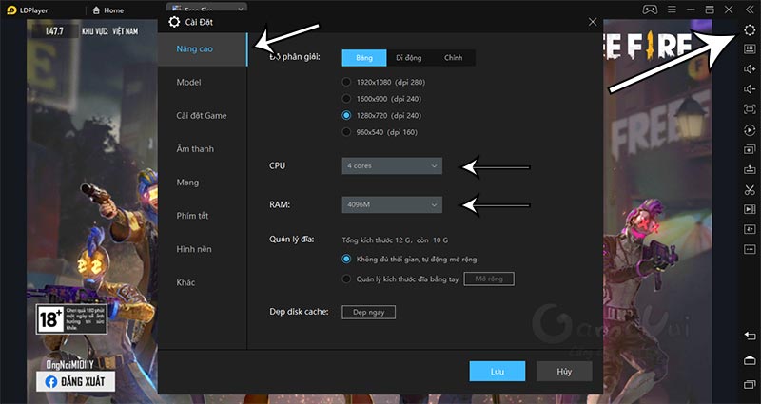Open LDPlayer settings gear in right sidebar
761x404 pixels.
point(750,30)
